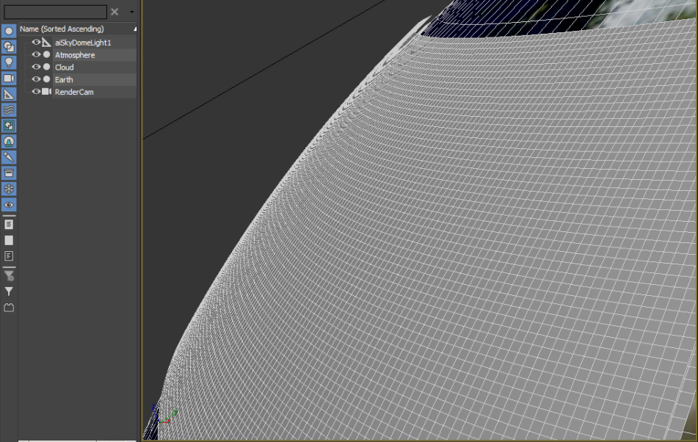Screen dimensions: 698x442
Task: Click the eye-shaped hidden-objects display icon
Action: [8, 206]
